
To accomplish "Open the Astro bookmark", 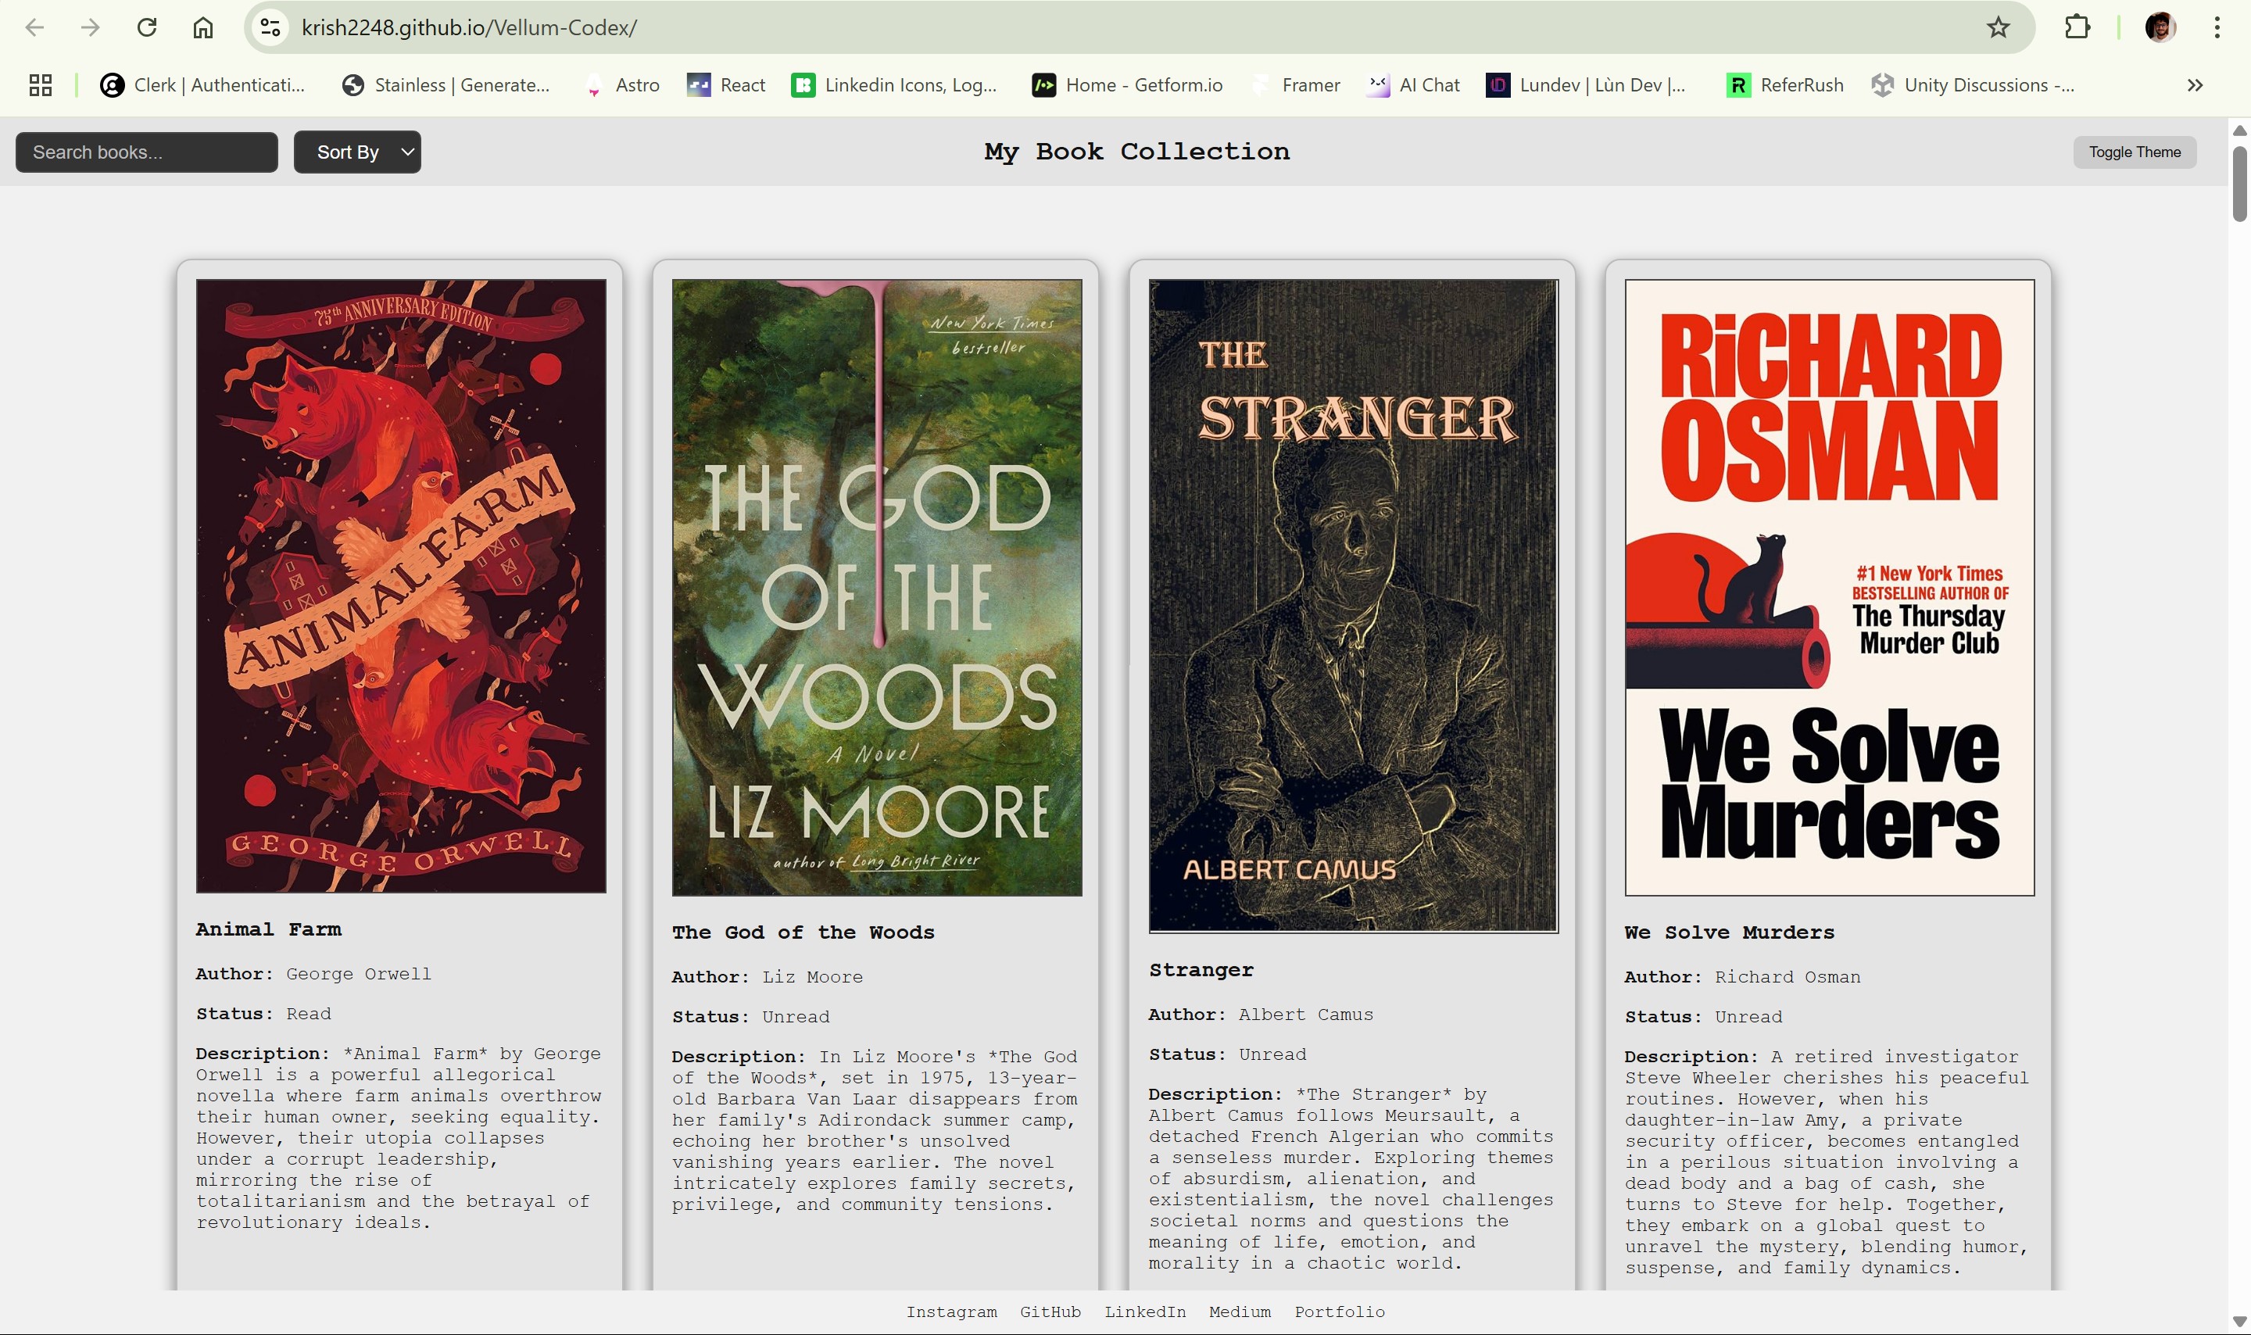I will [x=622, y=85].
